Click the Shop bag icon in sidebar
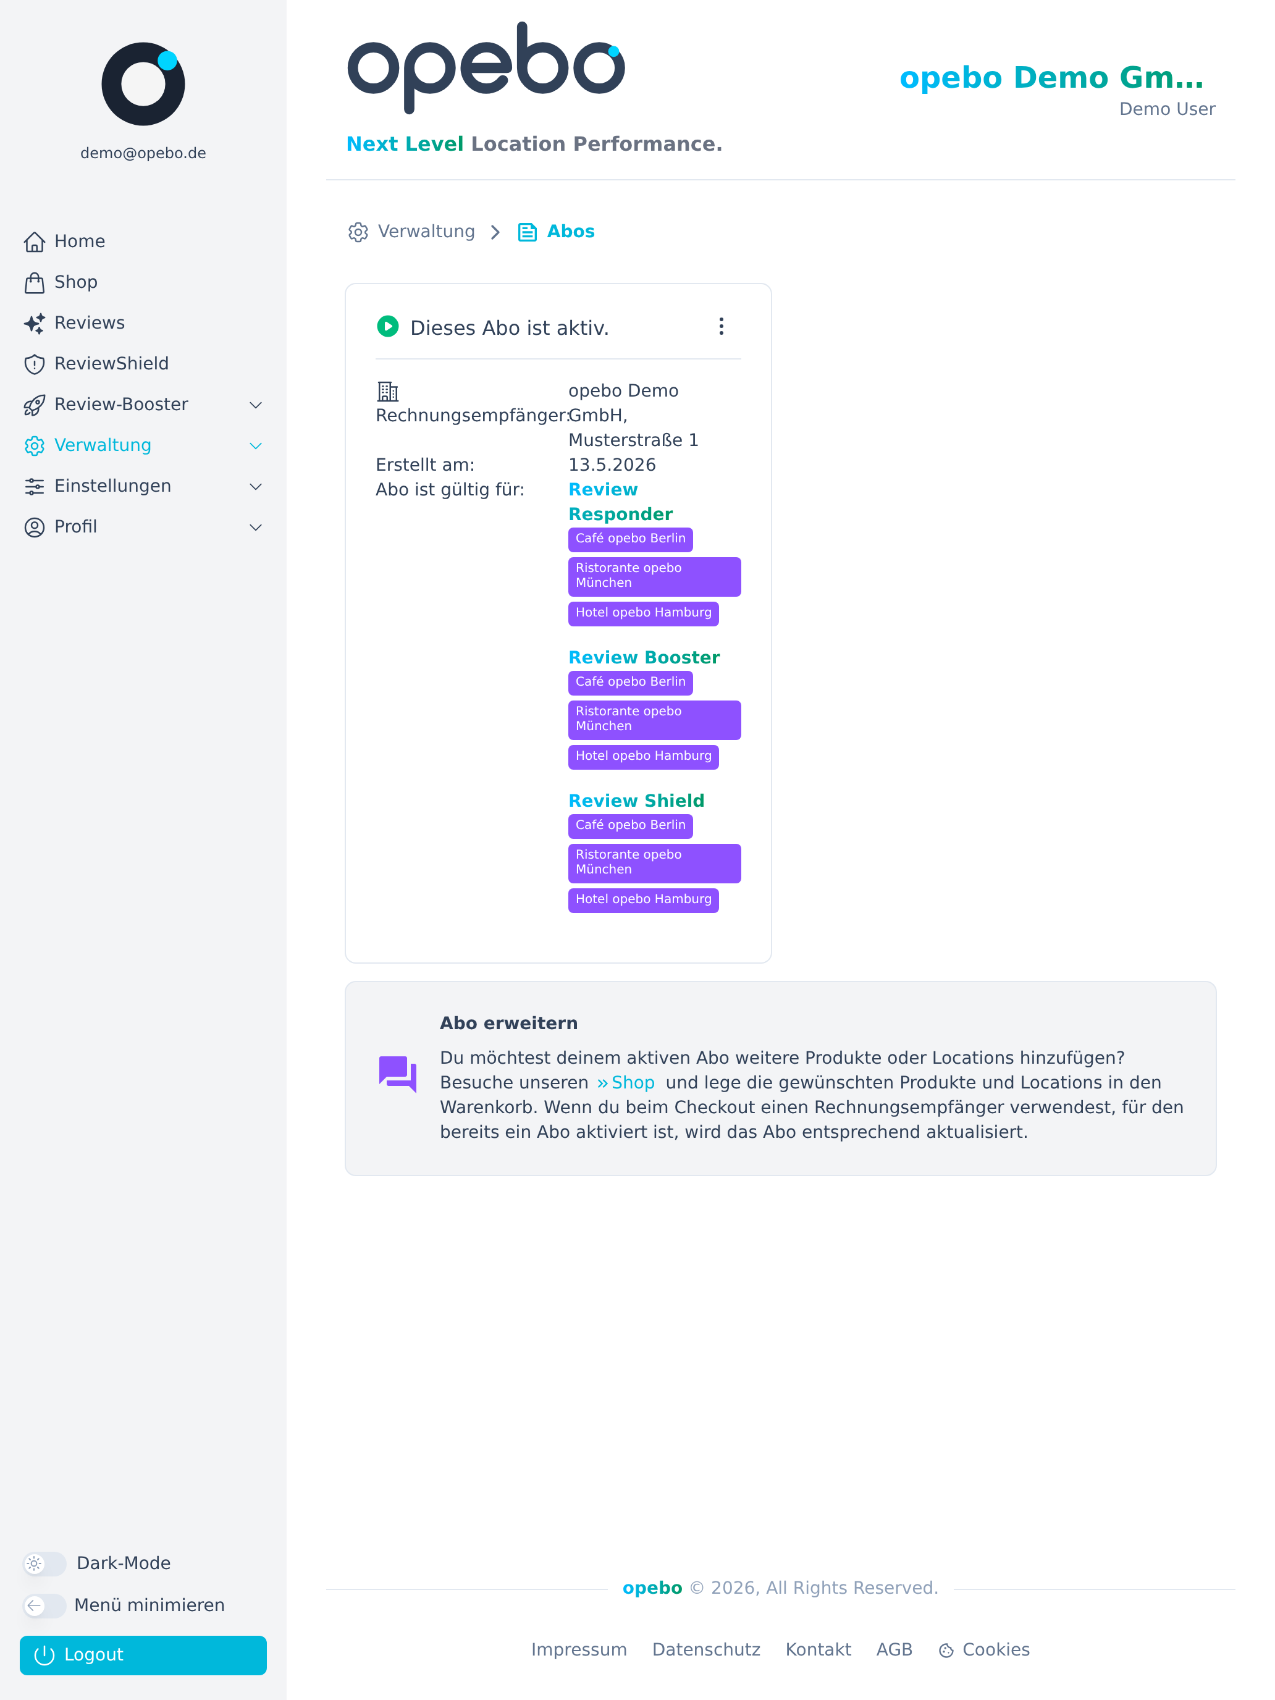Viewport: 1275px width, 1700px height. tap(35, 282)
